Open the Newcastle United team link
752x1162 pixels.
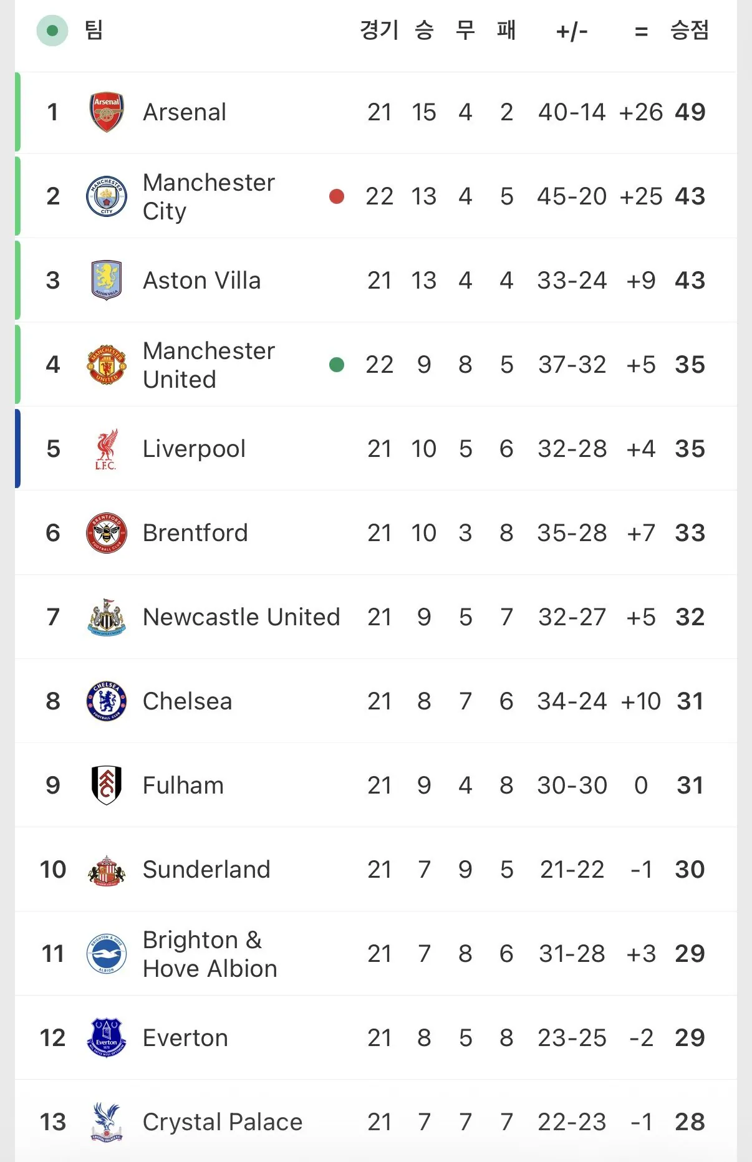pyautogui.click(x=241, y=617)
